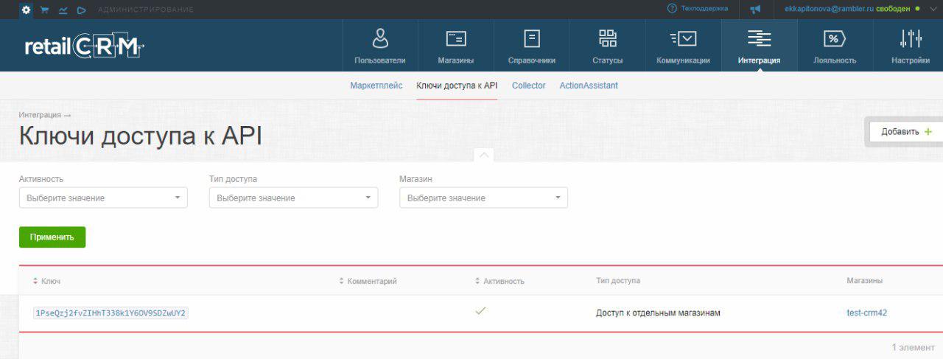Switch to the Маркетплейс tab
Screen dimensions: 943x359
tap(376, 86)
